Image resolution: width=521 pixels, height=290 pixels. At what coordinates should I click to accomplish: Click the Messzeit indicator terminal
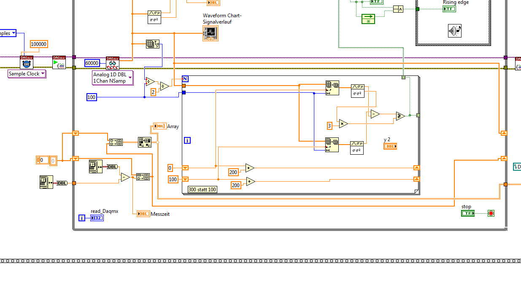tap(143, 214)
